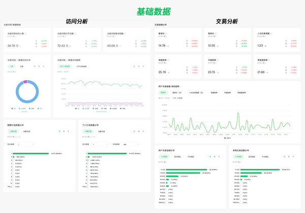Click 打开次数维度 button in 渠道访问趋势
The image size is (305, 213).
[x=81, y=66]
